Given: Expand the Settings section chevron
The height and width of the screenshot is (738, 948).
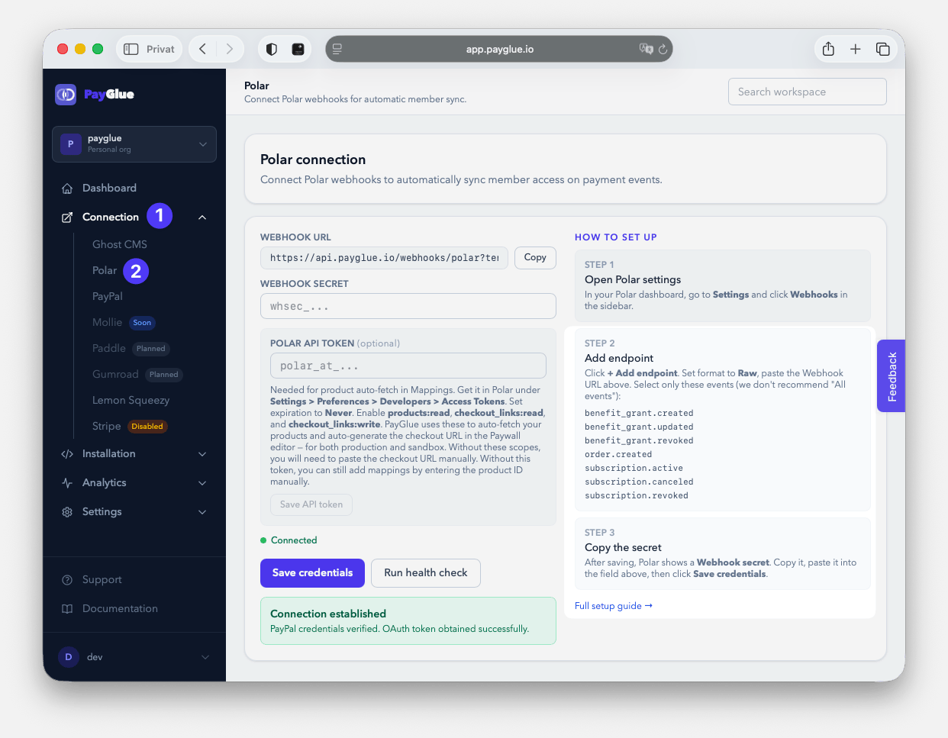Looking at the screenshot, I should click(202, 512).
